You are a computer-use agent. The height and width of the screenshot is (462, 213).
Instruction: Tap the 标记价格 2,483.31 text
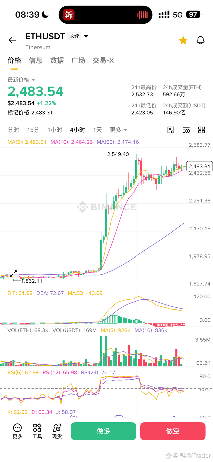point(30,112)
